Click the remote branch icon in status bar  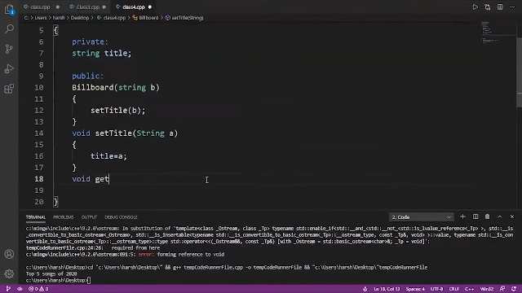coord(8,289)
